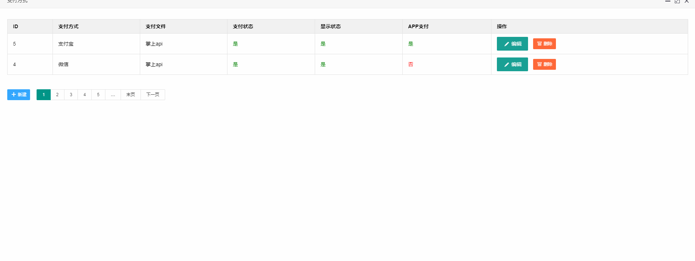Close the 支付方式 window

[687, 1]
